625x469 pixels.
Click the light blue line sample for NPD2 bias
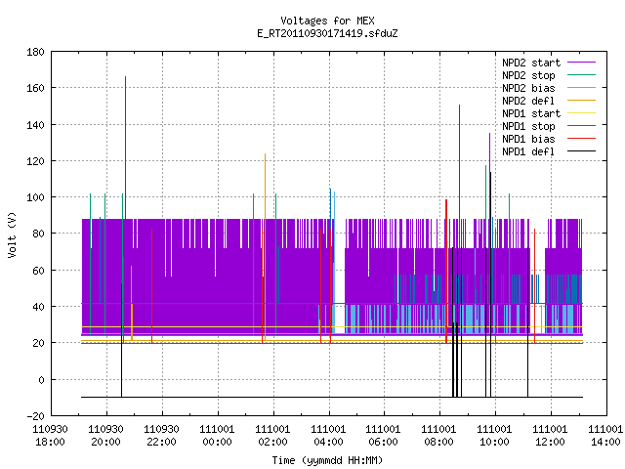[581, 88]
